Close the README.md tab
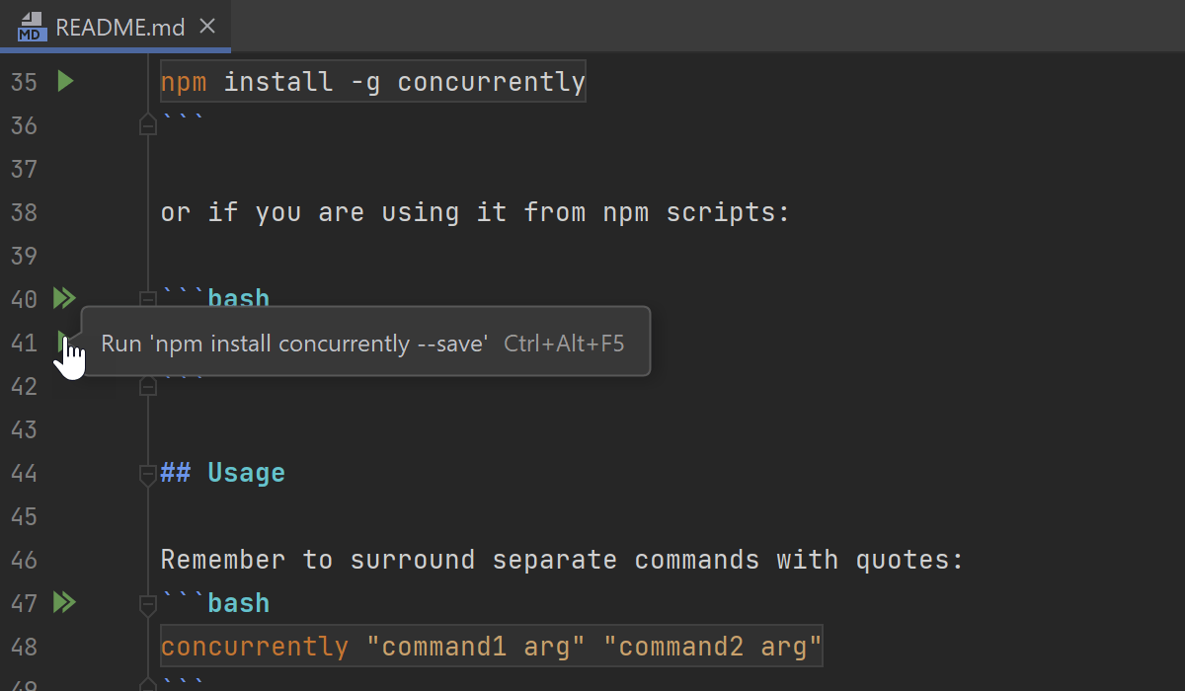Viewport: 1185px width, 691px height. (207, 27)
